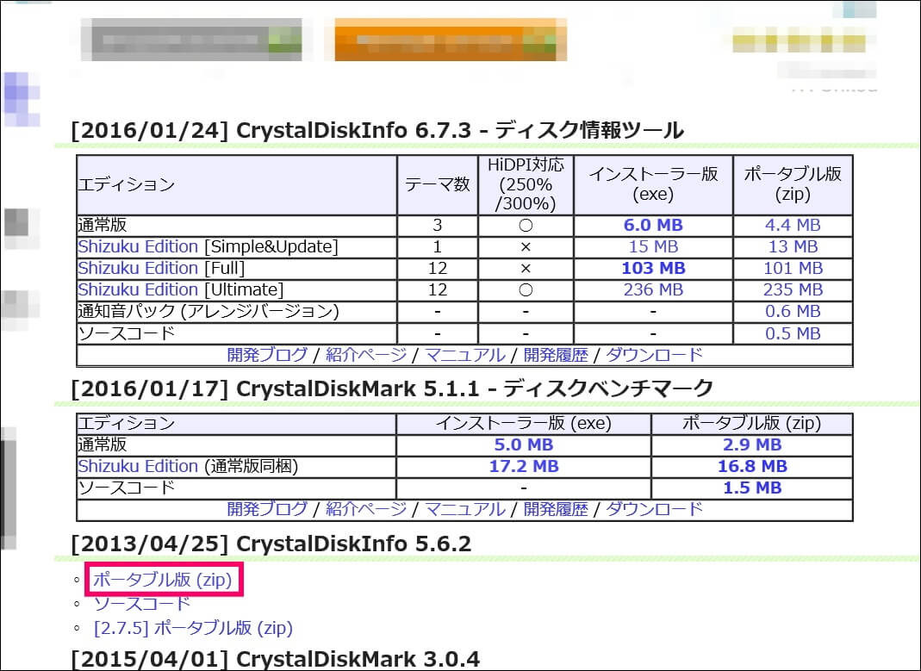This screenshot has width=921, height=671.
Task: Click the ○ HiDPI mark in 通常版 row
Action: point(526,226)
